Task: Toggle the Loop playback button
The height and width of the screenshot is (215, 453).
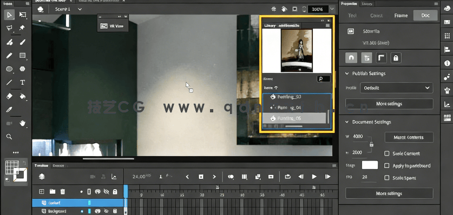Action: click(287, 177)
